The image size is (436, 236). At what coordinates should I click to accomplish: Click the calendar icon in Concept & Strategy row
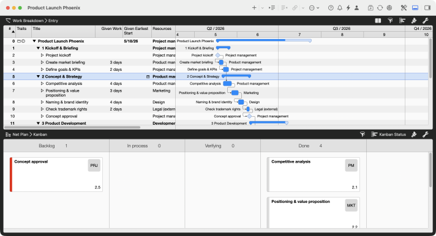click(148, 76)
